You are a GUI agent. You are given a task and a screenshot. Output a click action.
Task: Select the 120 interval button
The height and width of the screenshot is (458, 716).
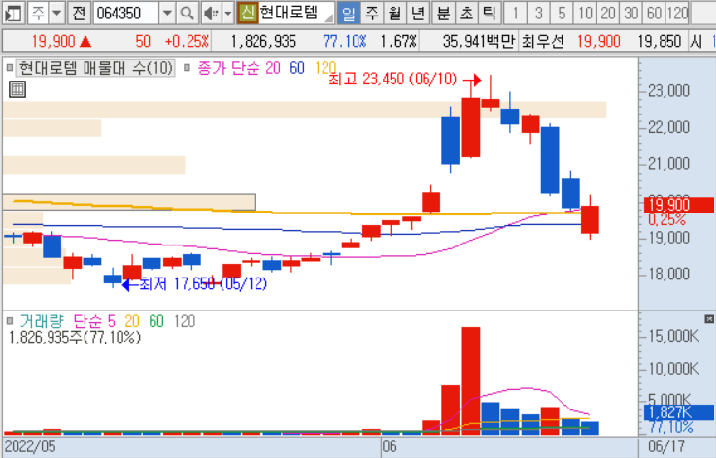(677, 13)
